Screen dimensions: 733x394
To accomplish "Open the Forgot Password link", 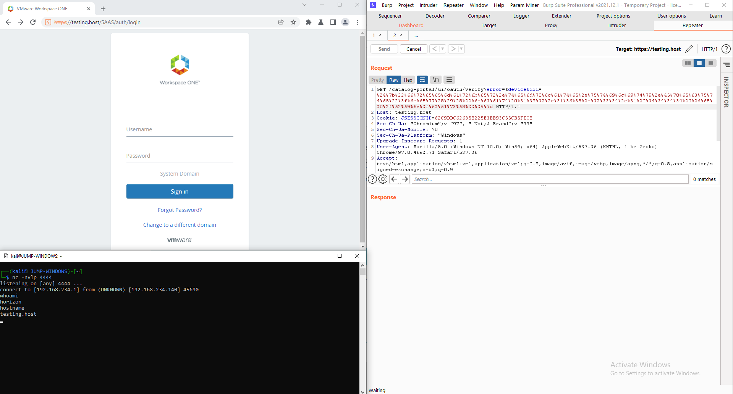I will pos(180,210).
